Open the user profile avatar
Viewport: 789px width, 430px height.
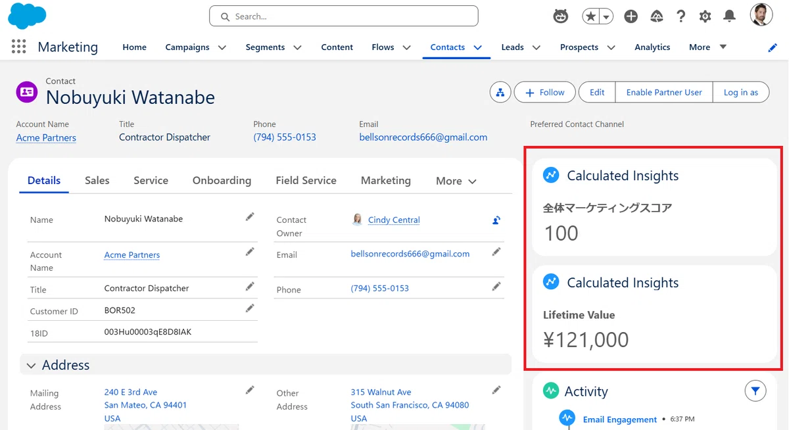click(x=761, y=15)
